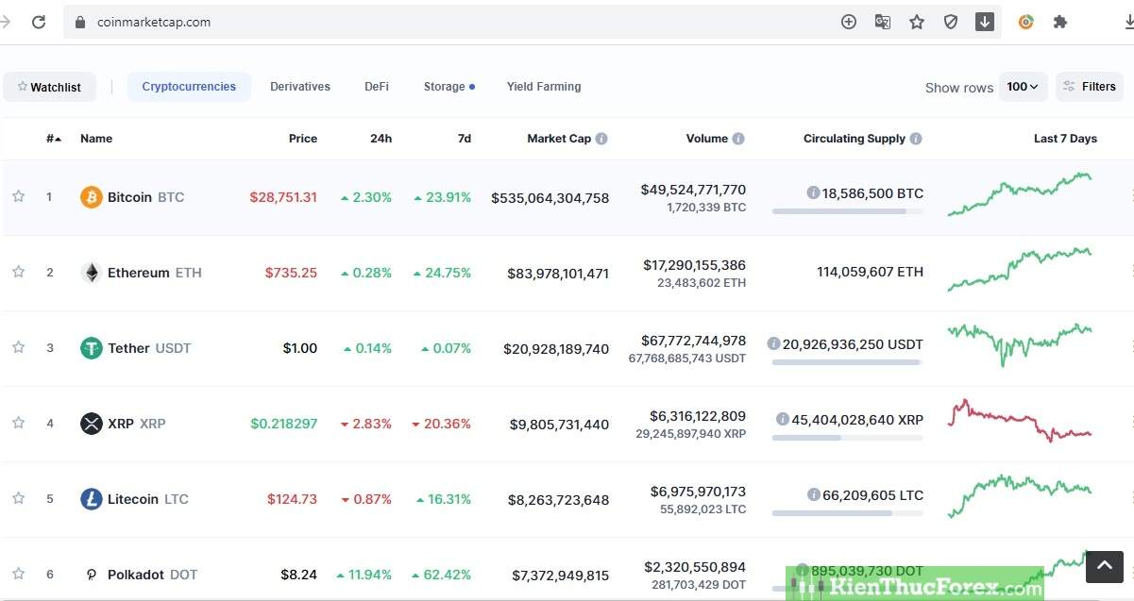The width and height of the screenshot is (1134, 601).
Task: Click Bitcoin circulating supply progress bar
Action: click(847, 211)
